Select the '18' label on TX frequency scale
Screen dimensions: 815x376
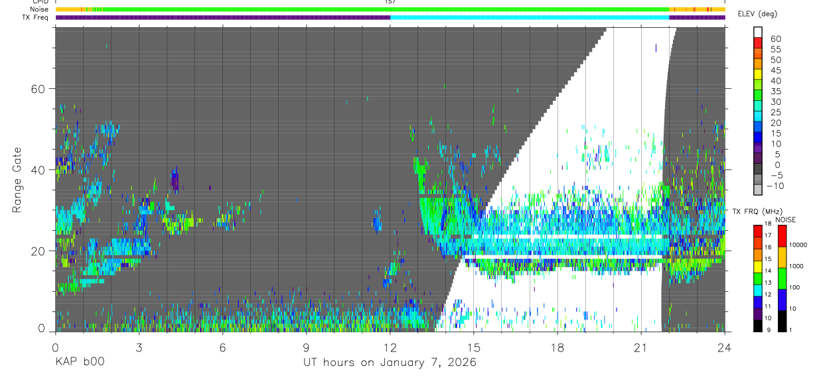coord(769,223)
